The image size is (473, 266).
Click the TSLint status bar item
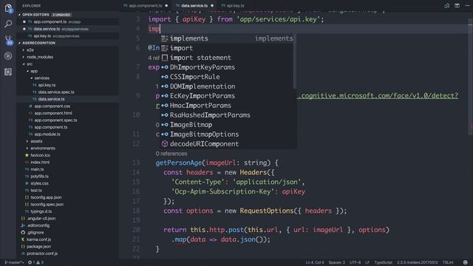(448, 262)
